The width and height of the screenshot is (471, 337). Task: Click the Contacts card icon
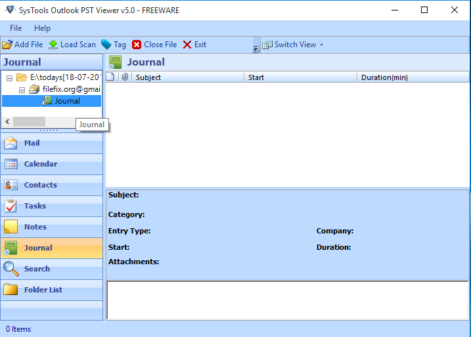click(11, 185)
